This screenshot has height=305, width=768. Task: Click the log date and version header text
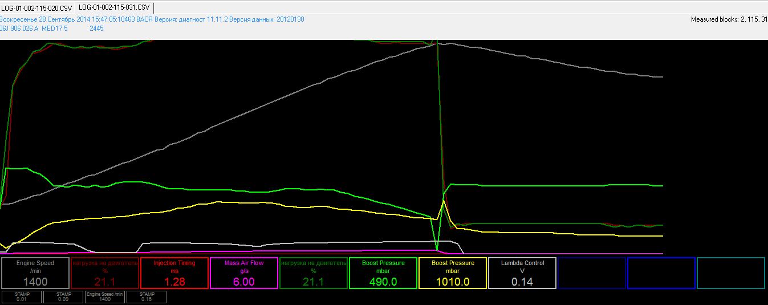click(152, 19)
